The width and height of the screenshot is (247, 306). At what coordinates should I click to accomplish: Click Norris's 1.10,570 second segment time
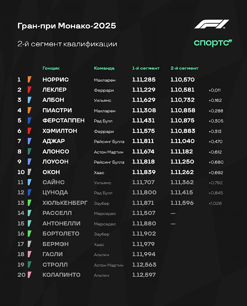[x=182, y=80]
